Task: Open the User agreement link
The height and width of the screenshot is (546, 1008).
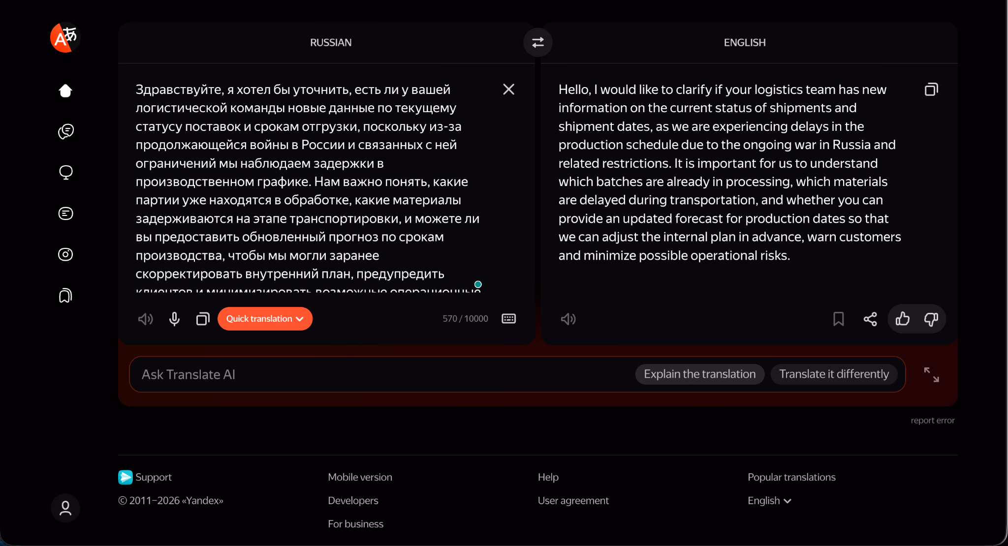Action: (573, 501)
